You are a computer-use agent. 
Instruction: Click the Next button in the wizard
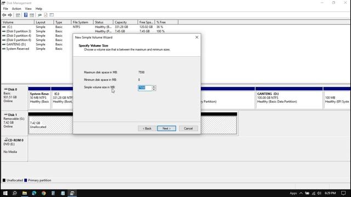point(167,129)
